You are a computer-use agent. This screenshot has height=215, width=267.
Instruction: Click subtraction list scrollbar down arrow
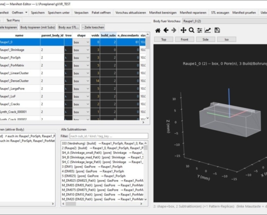tap(146, 199)
